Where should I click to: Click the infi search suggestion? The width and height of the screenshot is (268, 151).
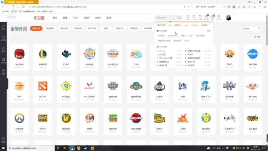pos(170,25)
